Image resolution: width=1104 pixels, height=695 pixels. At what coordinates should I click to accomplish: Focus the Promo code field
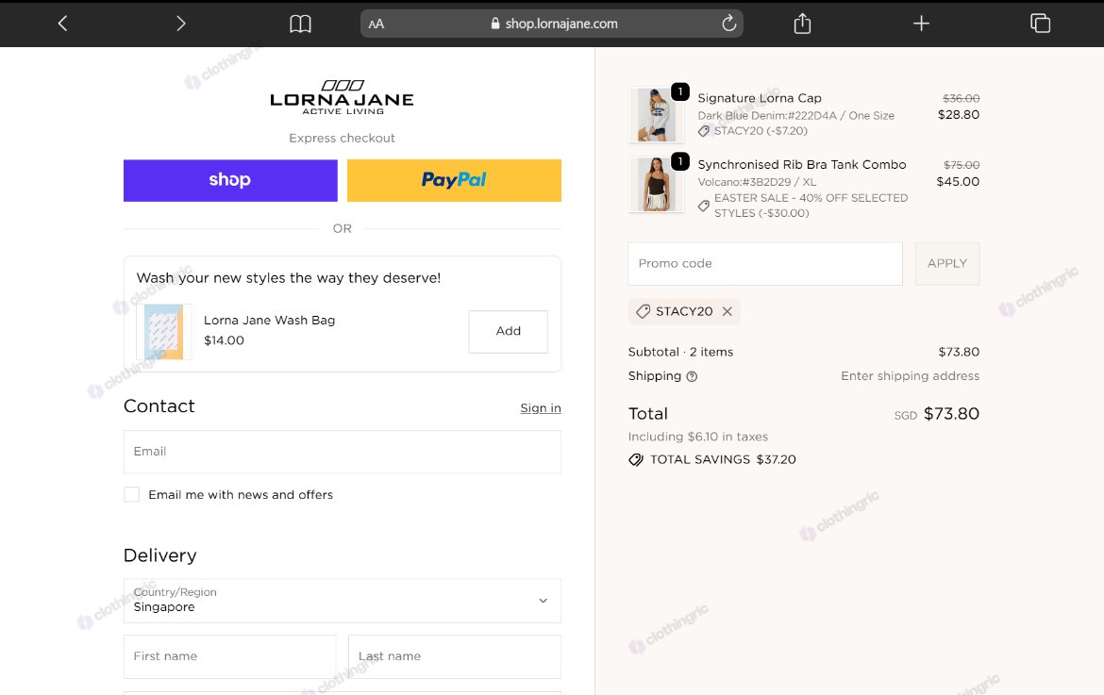(x=765, y=264)
